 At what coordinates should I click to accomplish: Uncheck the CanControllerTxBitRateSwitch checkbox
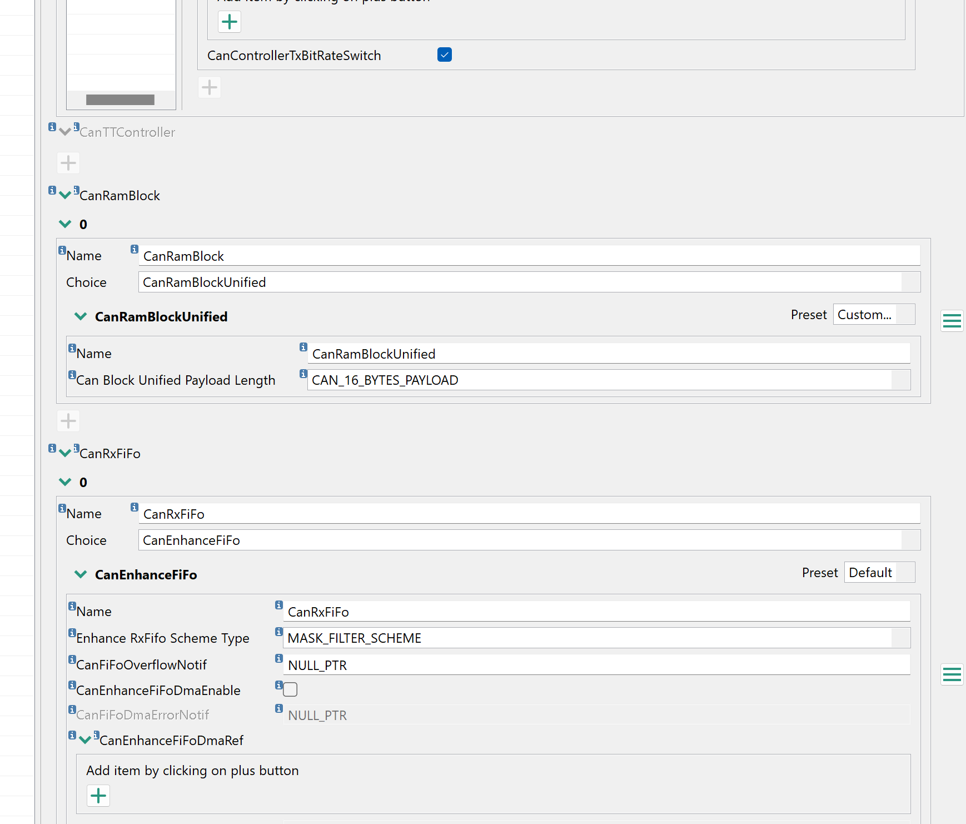click(x=444, y=54)
